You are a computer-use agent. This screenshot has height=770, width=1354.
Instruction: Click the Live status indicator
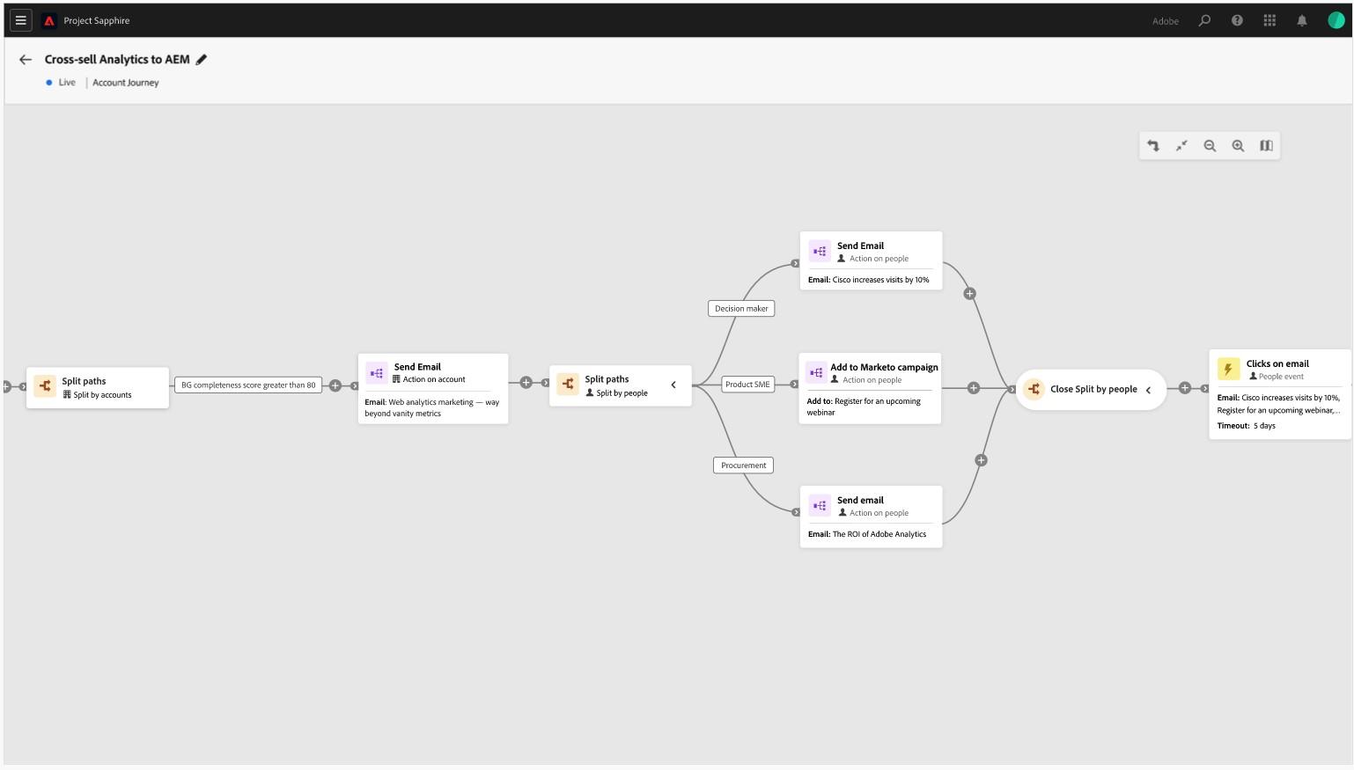click(61, 83)
